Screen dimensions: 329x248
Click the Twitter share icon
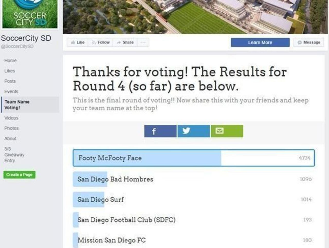pyautogui.click(x=193, y=131)
